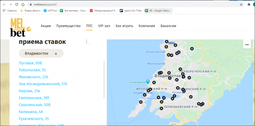Open the esport 24 Trello bookmark
This screenshot has height=126, width=255.
[131, 11]
